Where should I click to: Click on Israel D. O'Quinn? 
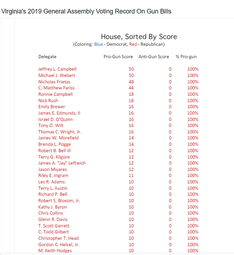(55, 120)
